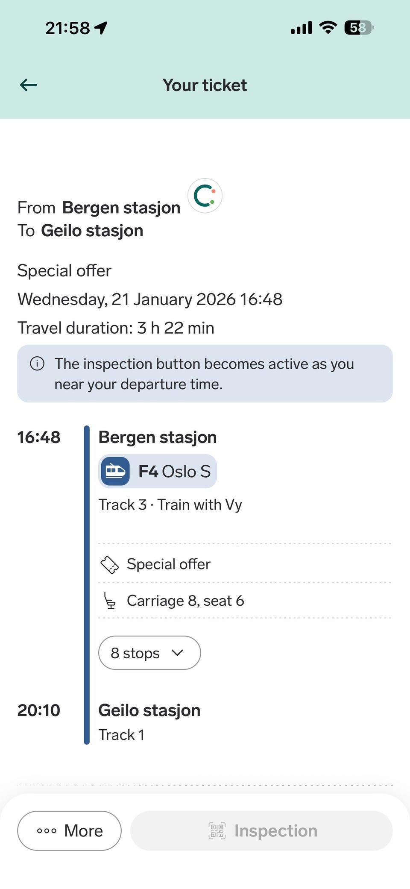
Task: Select Bergen stasjon departure stop
Action: [x=157, y=437]
